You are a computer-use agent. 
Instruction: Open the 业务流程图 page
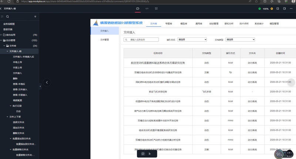9,24
